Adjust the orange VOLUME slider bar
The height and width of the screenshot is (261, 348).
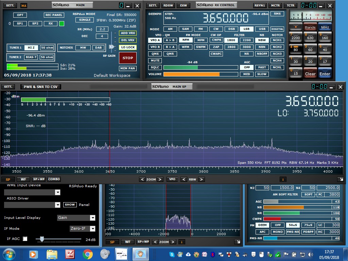[x=201, y=74]
